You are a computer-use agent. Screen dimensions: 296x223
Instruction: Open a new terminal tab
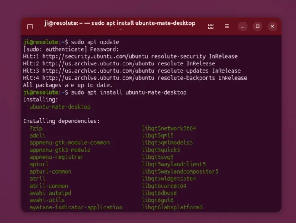(x=30, y=27)
